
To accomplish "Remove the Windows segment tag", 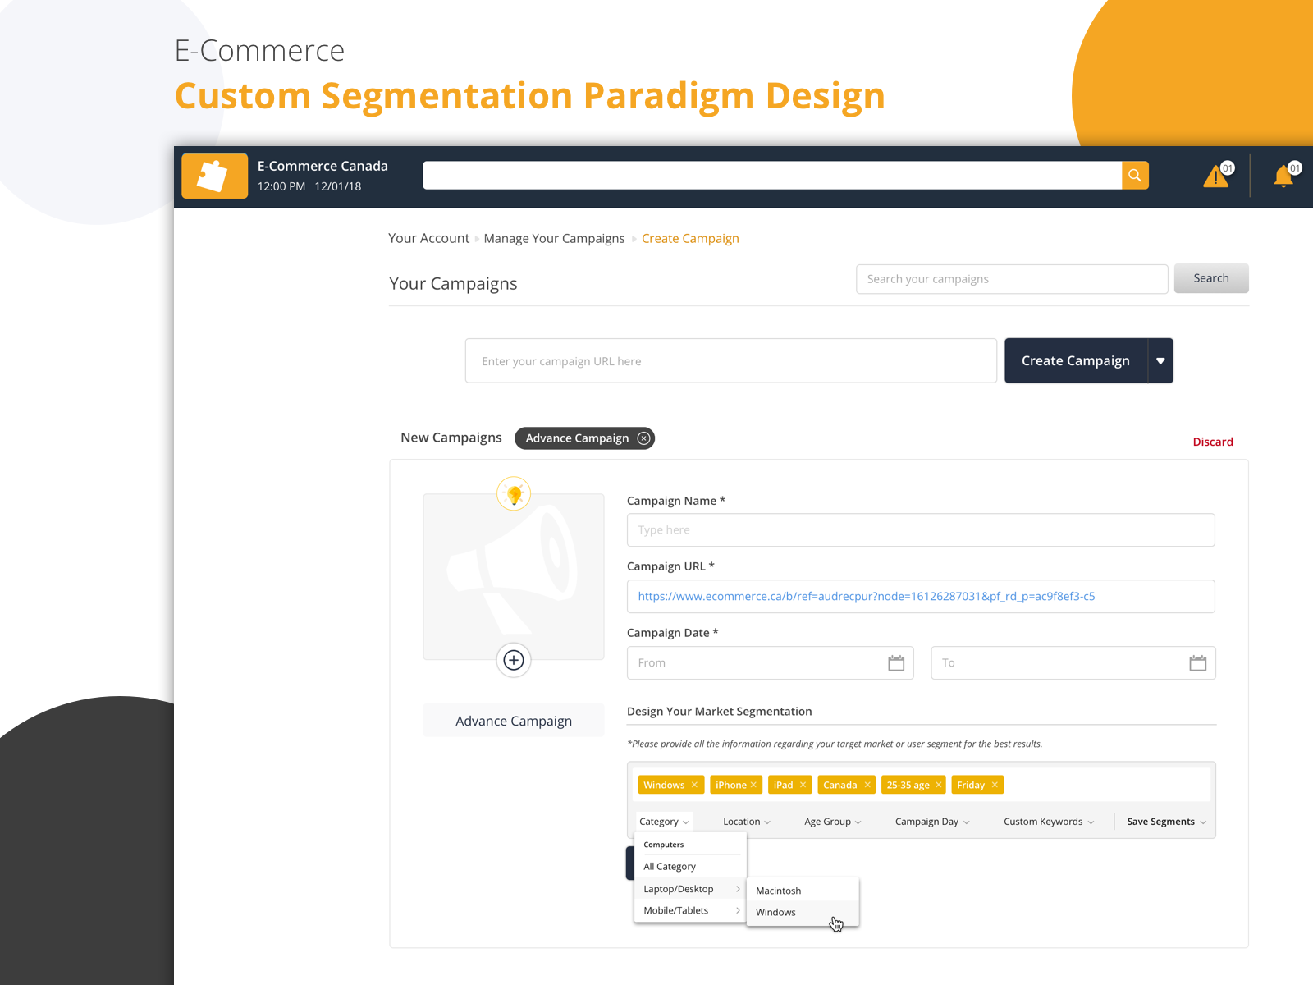I will tap(694, 786).
